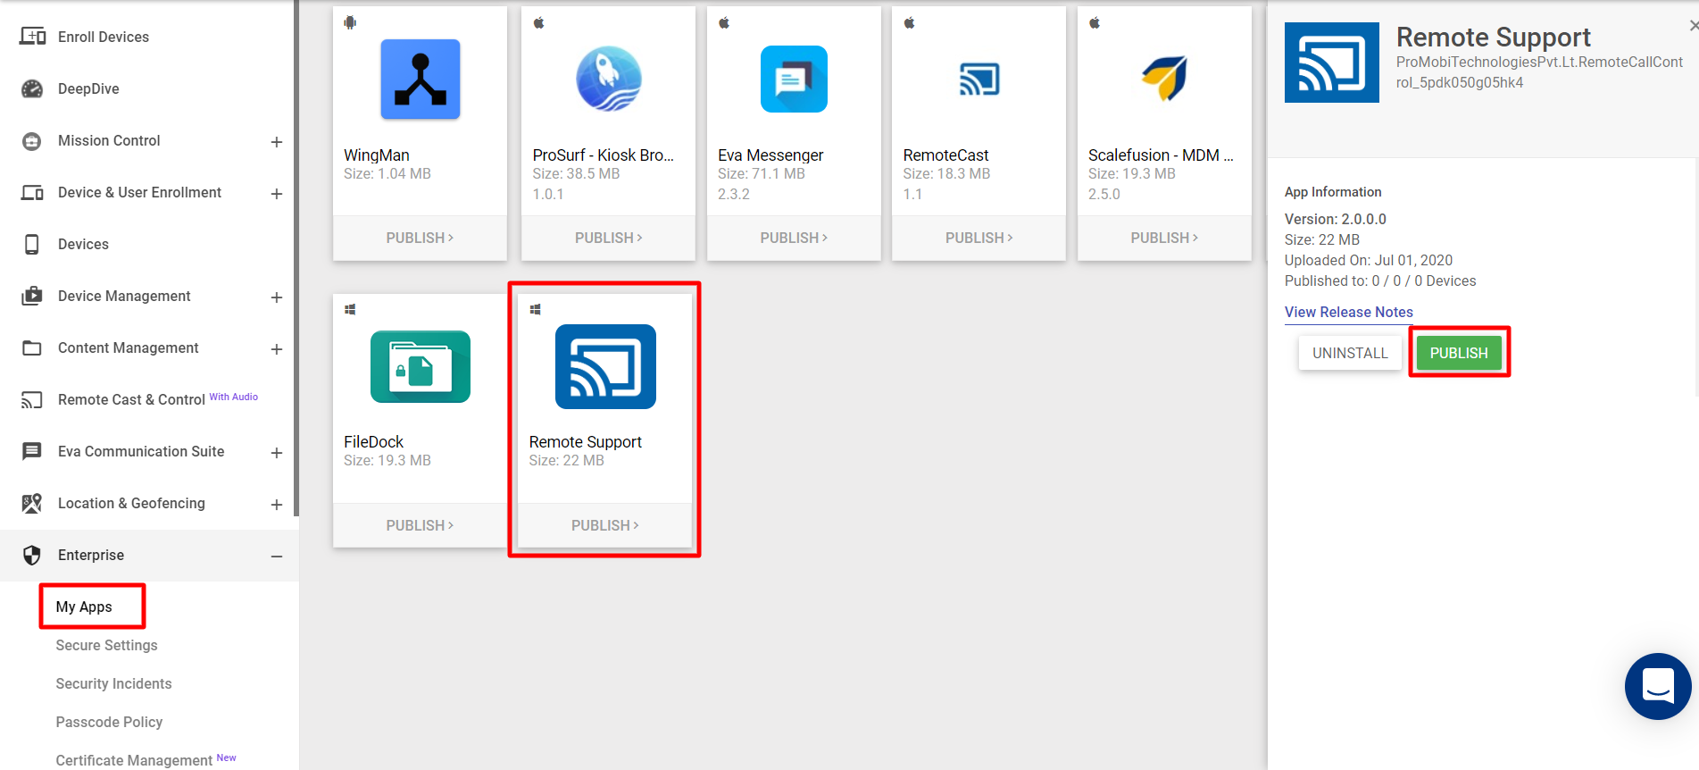Click 'Published to: 0 / 0 / 0 Devices'

click(x=1379, y=280)
